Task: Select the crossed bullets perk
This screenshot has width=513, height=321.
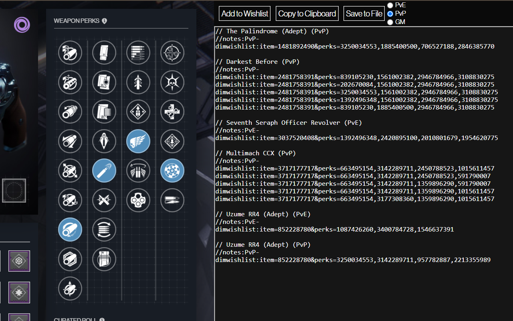Action: 104,200
